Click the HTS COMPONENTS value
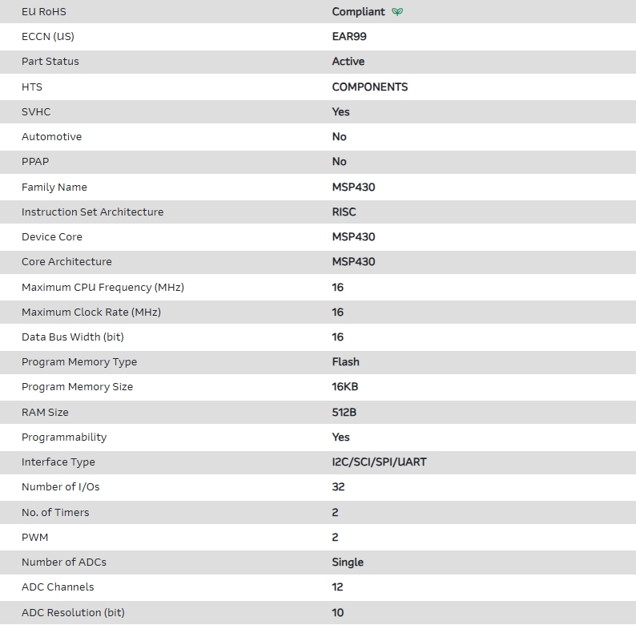The width and height of the screenshot is (636, 625). click(370, 87)
